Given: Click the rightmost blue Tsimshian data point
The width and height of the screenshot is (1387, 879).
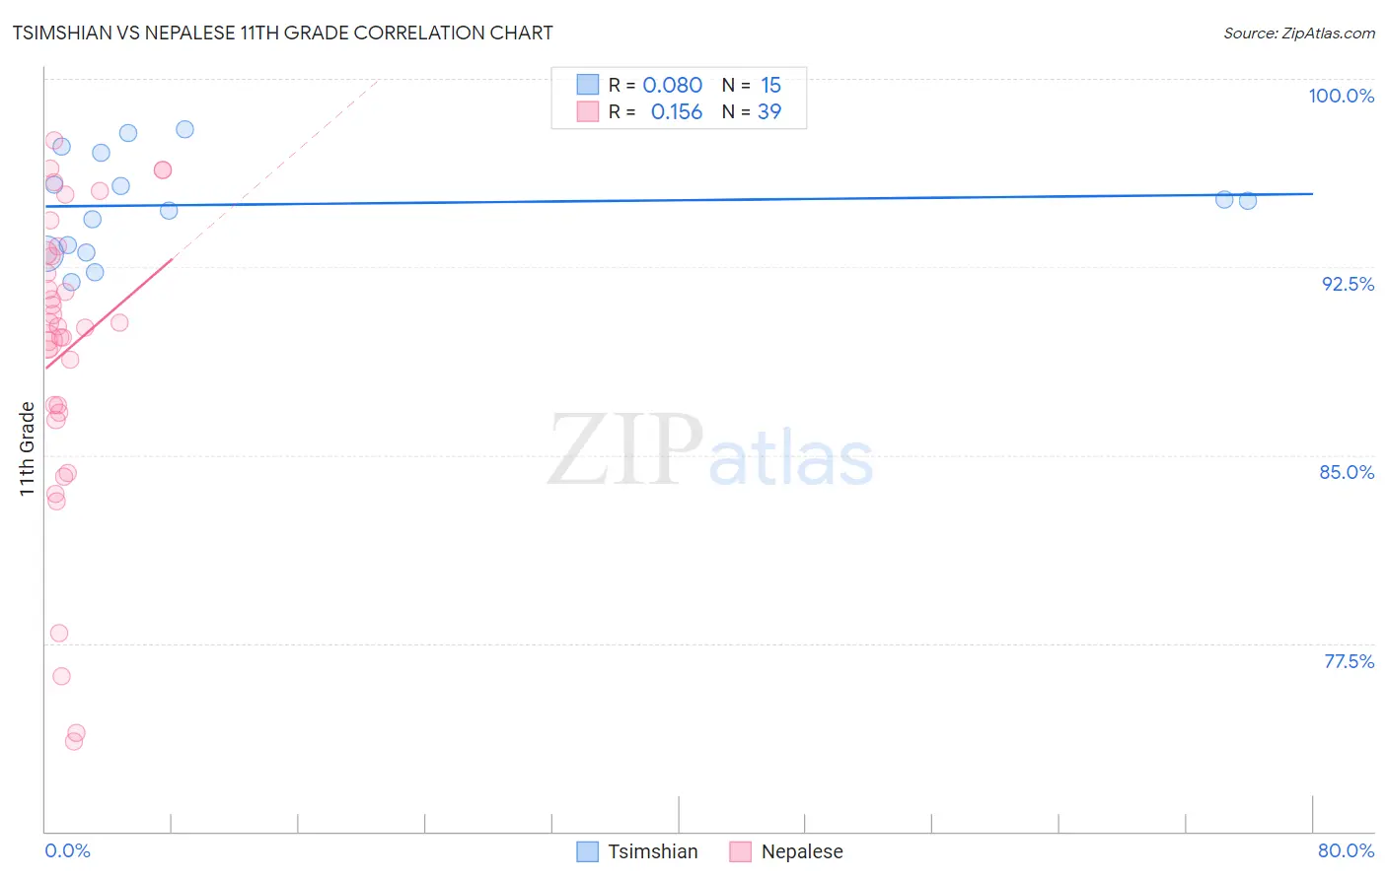Looking at the screenshot, I should [x=1248, y=201].
